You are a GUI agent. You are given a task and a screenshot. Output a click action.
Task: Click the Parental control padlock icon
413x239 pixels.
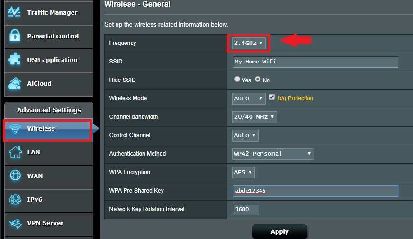click(x=15, y=36)
